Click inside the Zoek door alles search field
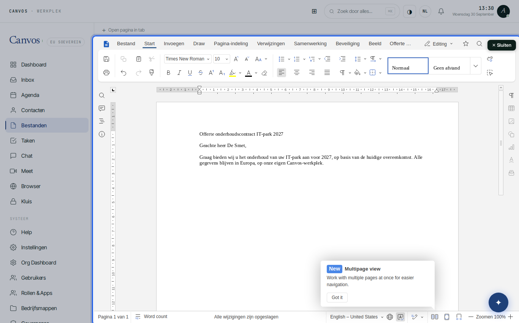519x323 pixels. pyautogui.click(x=362, y=11)
